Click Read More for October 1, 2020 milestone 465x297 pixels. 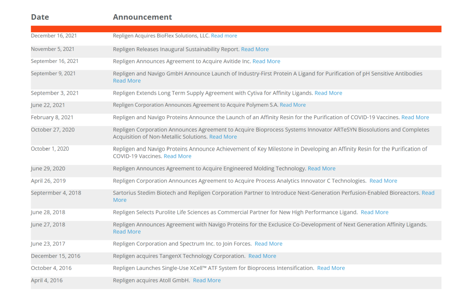[177, 156]
